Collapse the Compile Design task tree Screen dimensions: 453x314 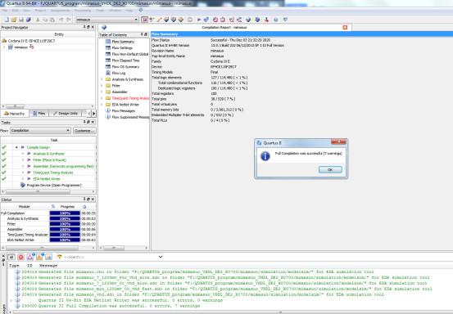pyautogui.click(x=16, y=147)
